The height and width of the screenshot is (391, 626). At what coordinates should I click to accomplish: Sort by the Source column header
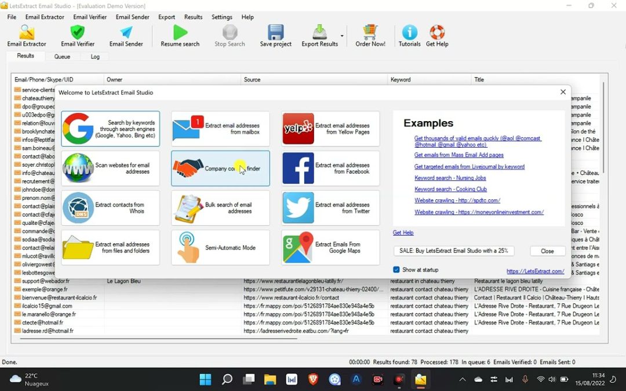pyautogui.click(x=314, y=79)
